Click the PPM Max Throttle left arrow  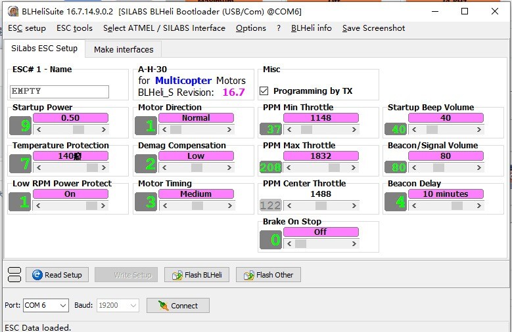coord(289,167)
